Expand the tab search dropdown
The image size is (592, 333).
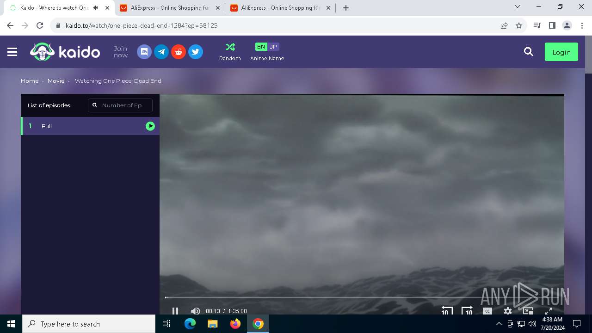point(518,7)
